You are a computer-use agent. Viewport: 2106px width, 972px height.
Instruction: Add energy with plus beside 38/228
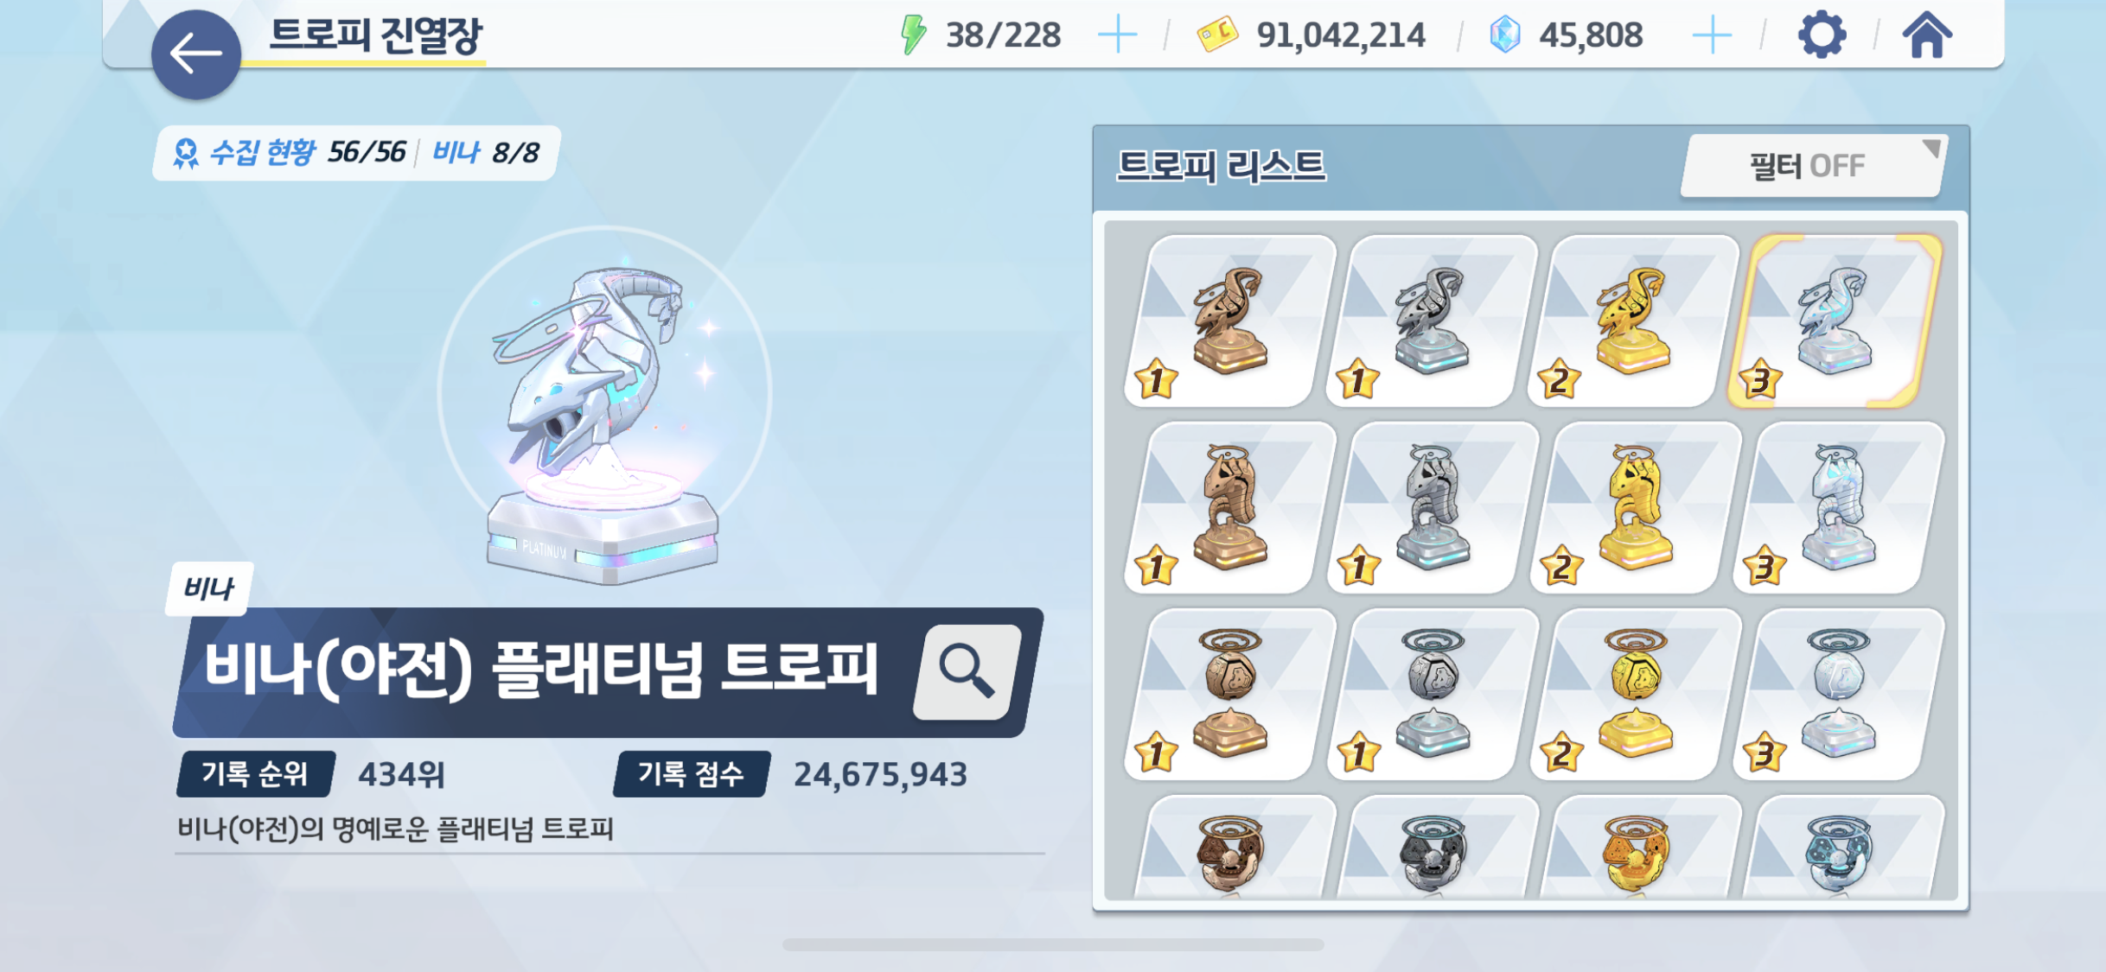[x=1117, y=35]
